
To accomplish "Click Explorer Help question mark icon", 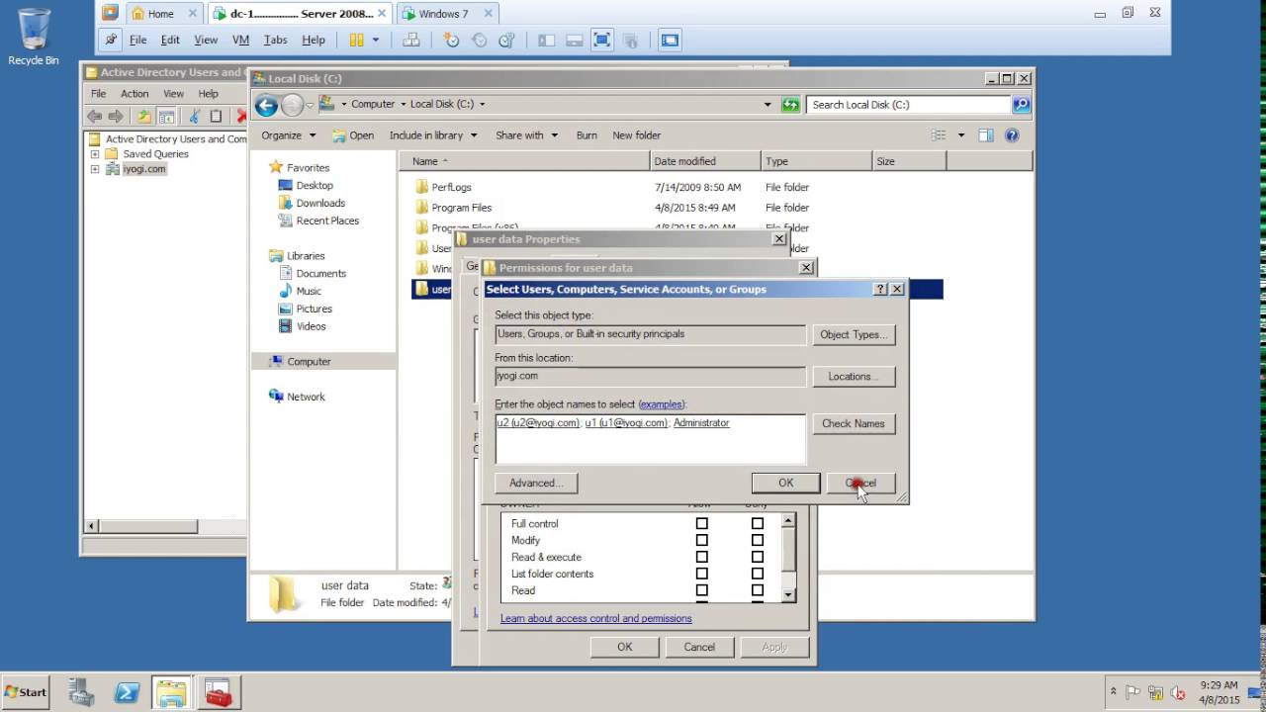I will coord(1012,135).
